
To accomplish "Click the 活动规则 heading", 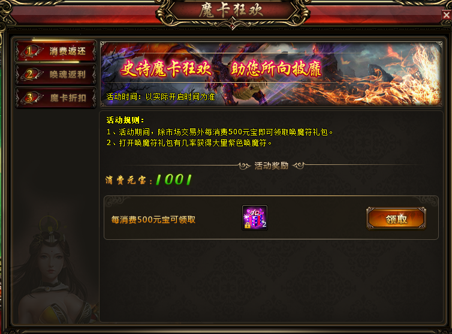I will click(125, 120).
